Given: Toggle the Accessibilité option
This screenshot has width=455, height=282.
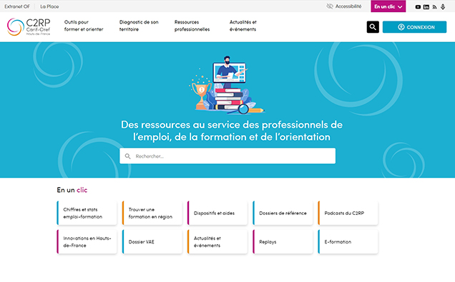Looking at the screenshot, I should click(x=344, y=6).
